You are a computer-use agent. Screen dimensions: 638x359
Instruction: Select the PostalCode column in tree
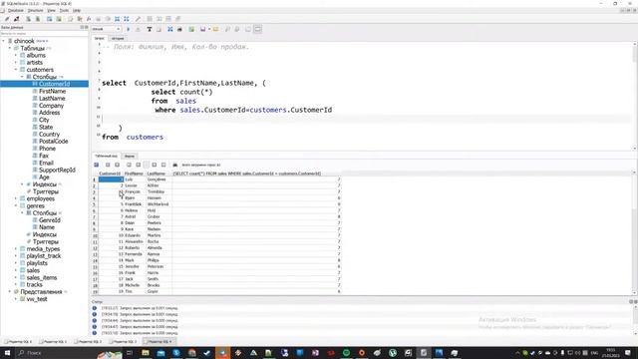(x=53, y=142)
